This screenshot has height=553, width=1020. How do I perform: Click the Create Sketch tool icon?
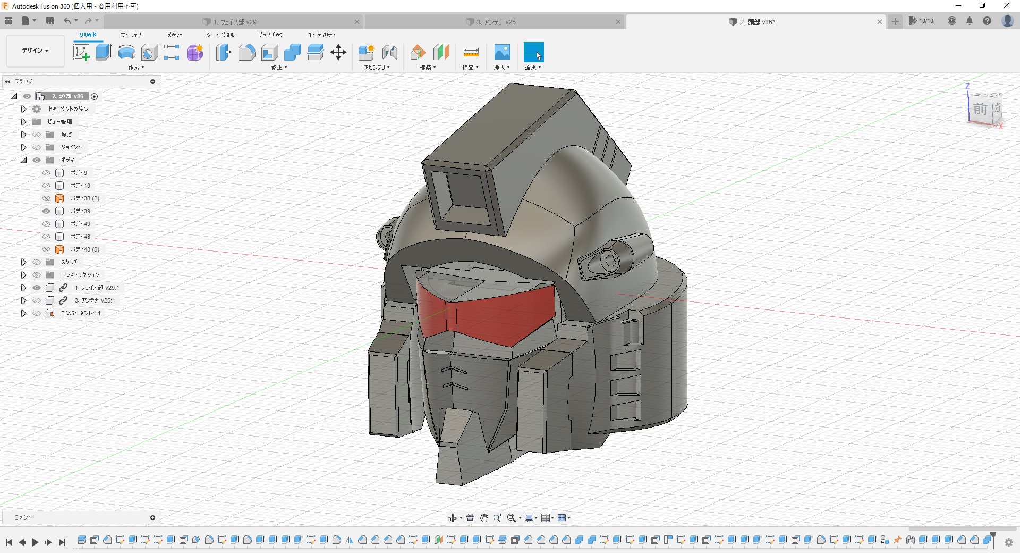81,52
